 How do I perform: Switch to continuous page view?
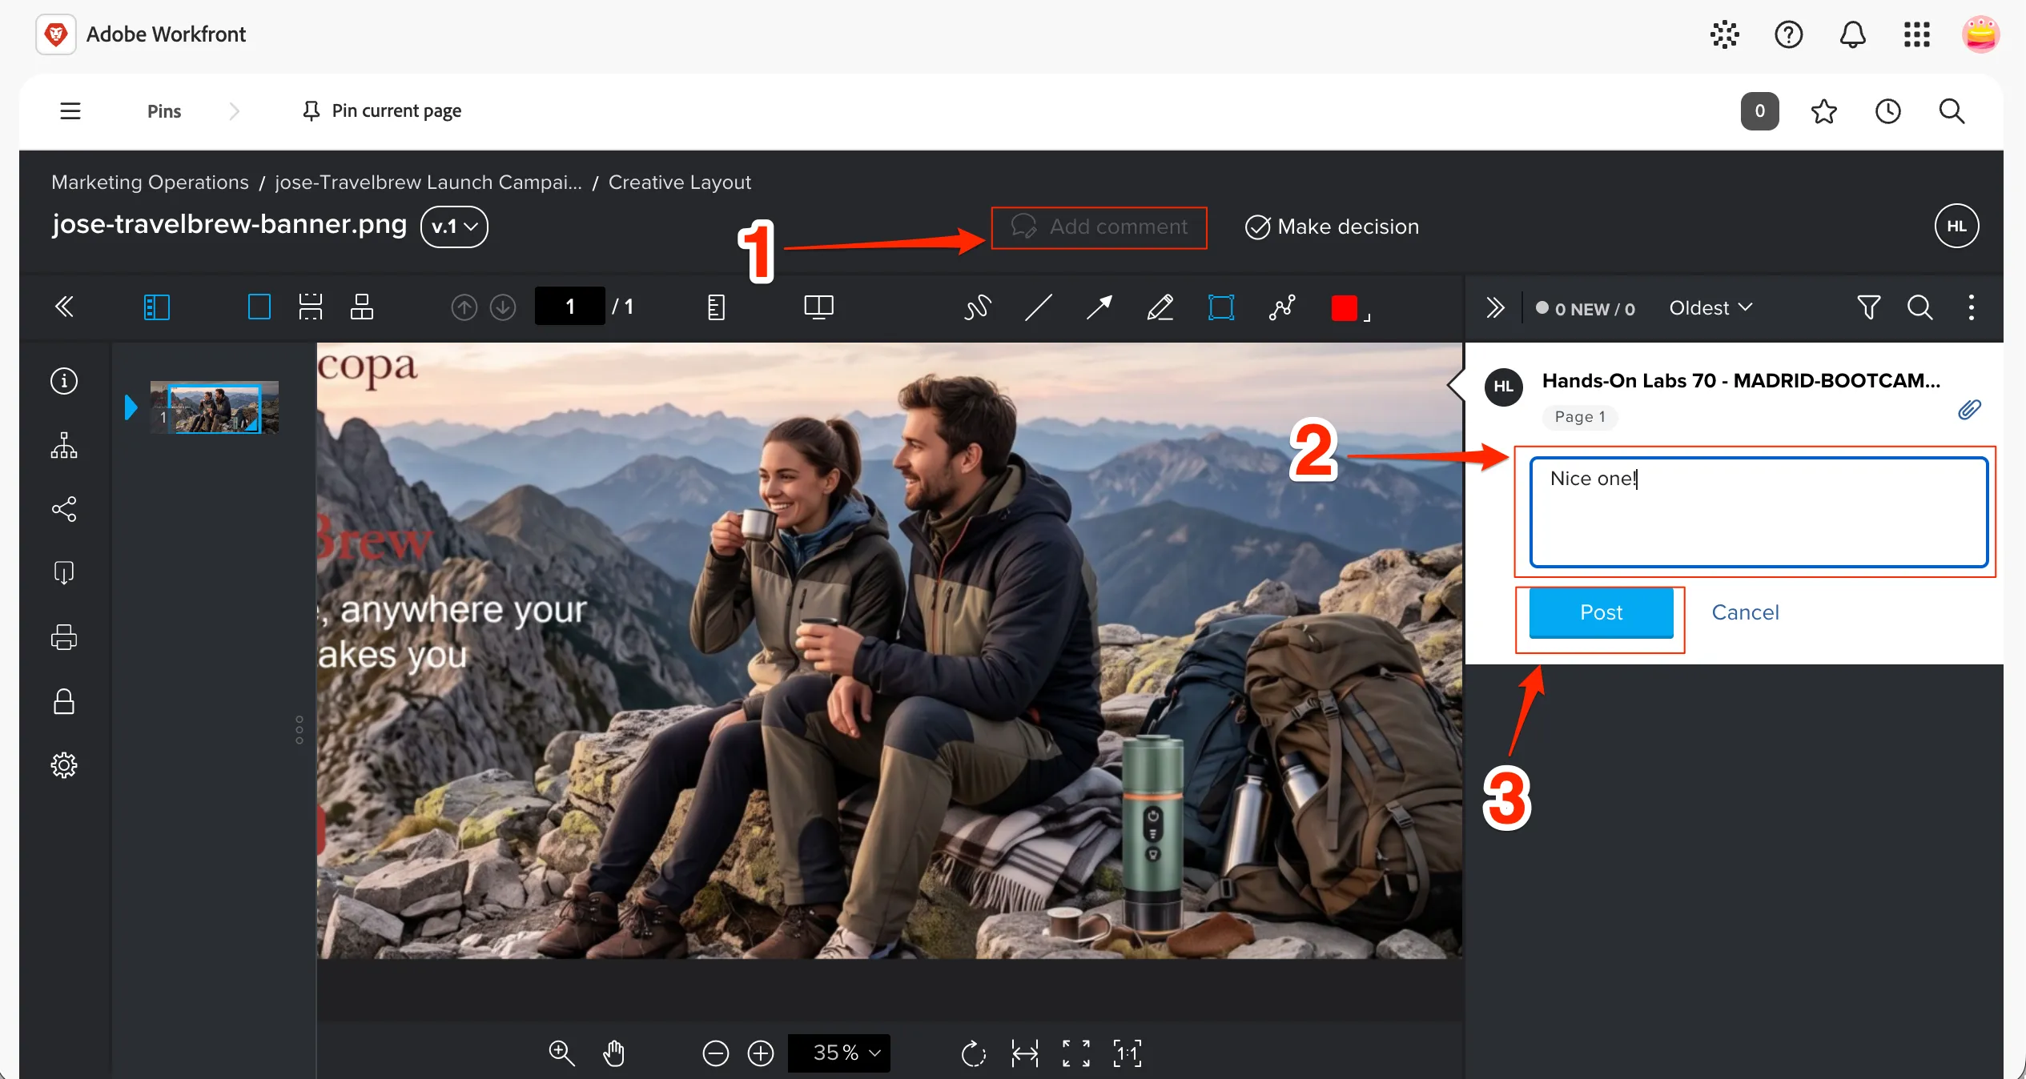[311, 307]
